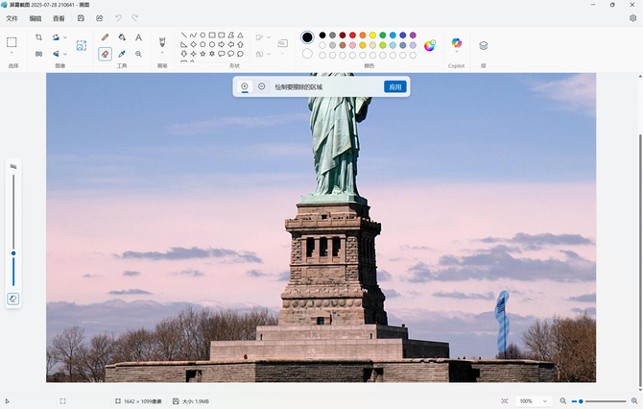Toggle the eraser mode button below size slider
The height and width of the screenshot is (409, 643).
13,299
